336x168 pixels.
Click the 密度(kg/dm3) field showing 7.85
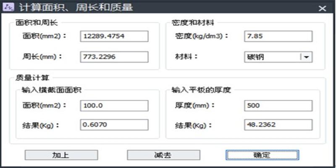278,36
